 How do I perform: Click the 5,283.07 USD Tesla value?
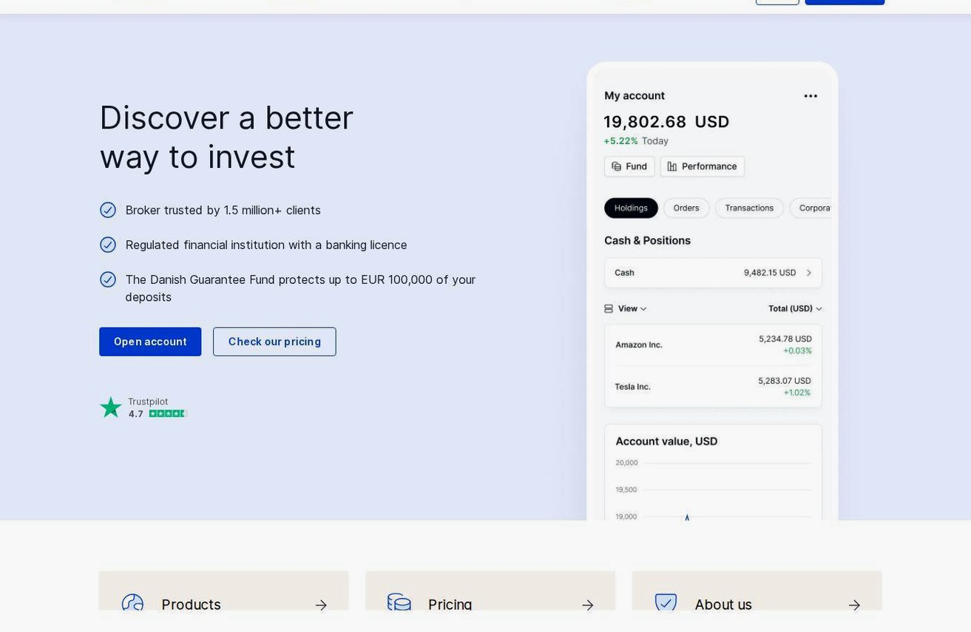[x=785, y=381]
